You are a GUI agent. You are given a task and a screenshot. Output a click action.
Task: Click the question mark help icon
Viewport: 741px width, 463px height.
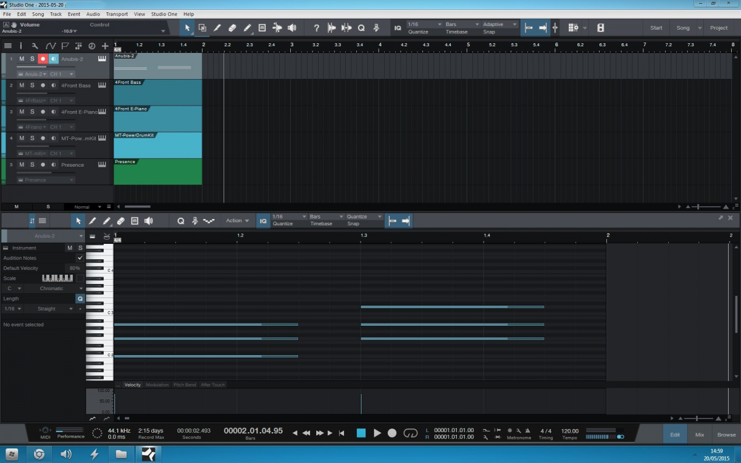pyautogui.click(x=317, y=28)
